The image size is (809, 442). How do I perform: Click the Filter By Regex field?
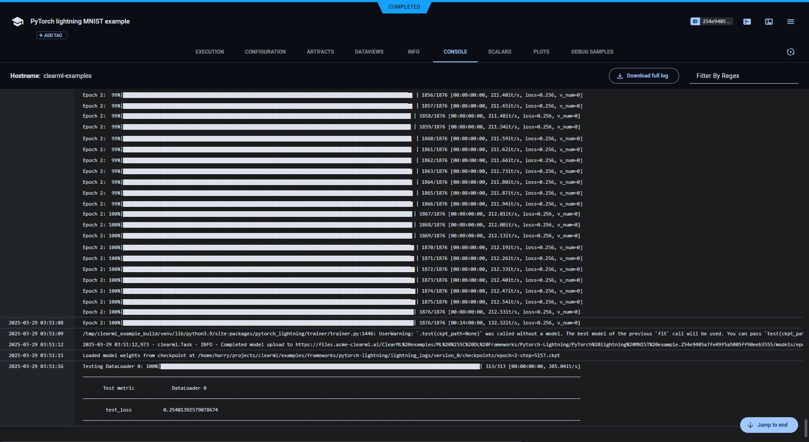point(744,76)
